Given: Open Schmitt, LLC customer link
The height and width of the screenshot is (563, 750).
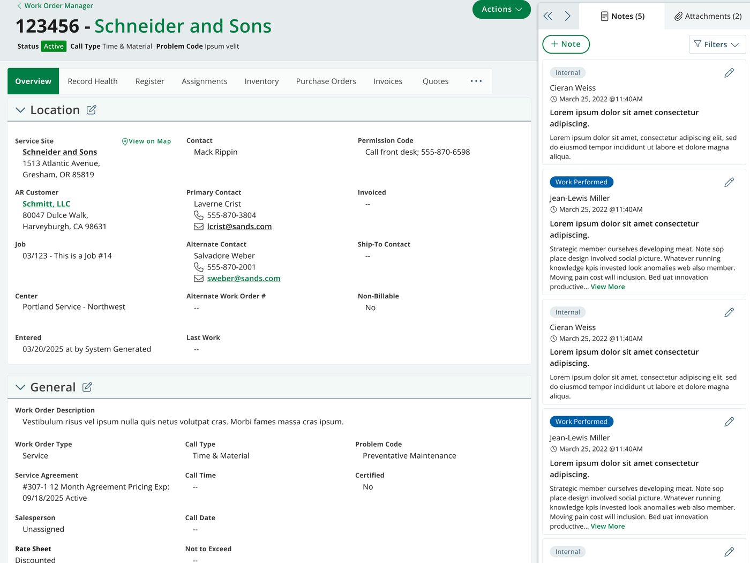Looking at the screenshot, I should 46,204.
